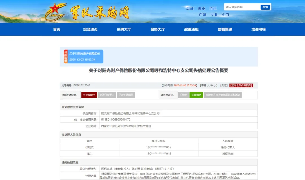Click the 授权代表 personnel type cell
305x180 pixels.
tap(228, 154)
